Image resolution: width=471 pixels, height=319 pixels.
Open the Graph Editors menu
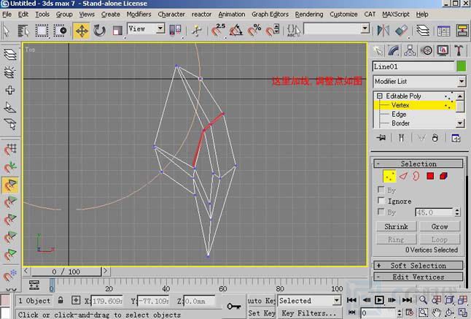point(270,14)
